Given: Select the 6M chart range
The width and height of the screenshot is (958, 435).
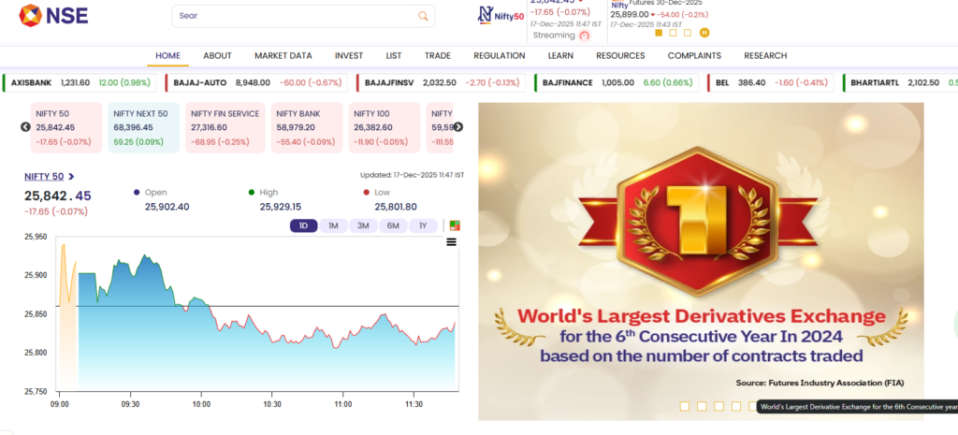Looking at the screenshot, I should 394,225.
